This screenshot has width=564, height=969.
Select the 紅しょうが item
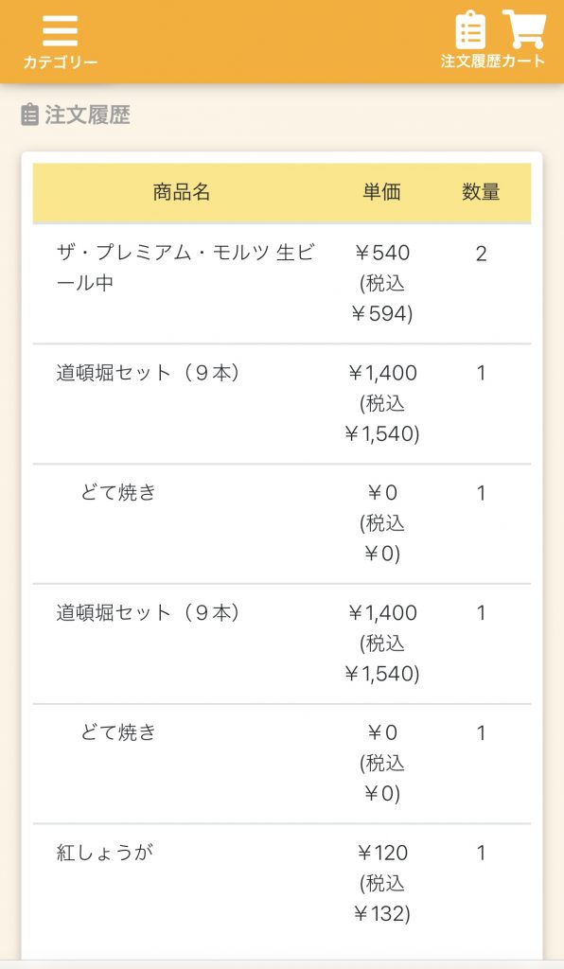click(282, 883)
